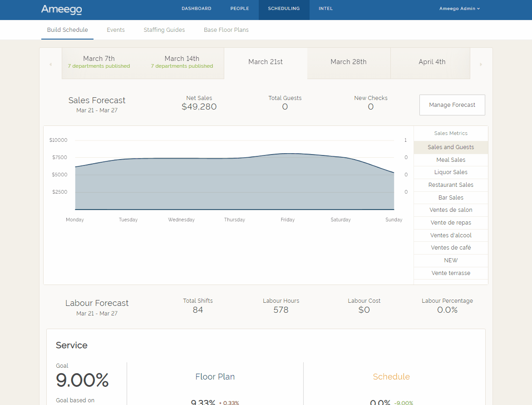The width and height of the screenshot is (532, 405).
Task: Switch to the April 4th week
Action: [432, 62]
